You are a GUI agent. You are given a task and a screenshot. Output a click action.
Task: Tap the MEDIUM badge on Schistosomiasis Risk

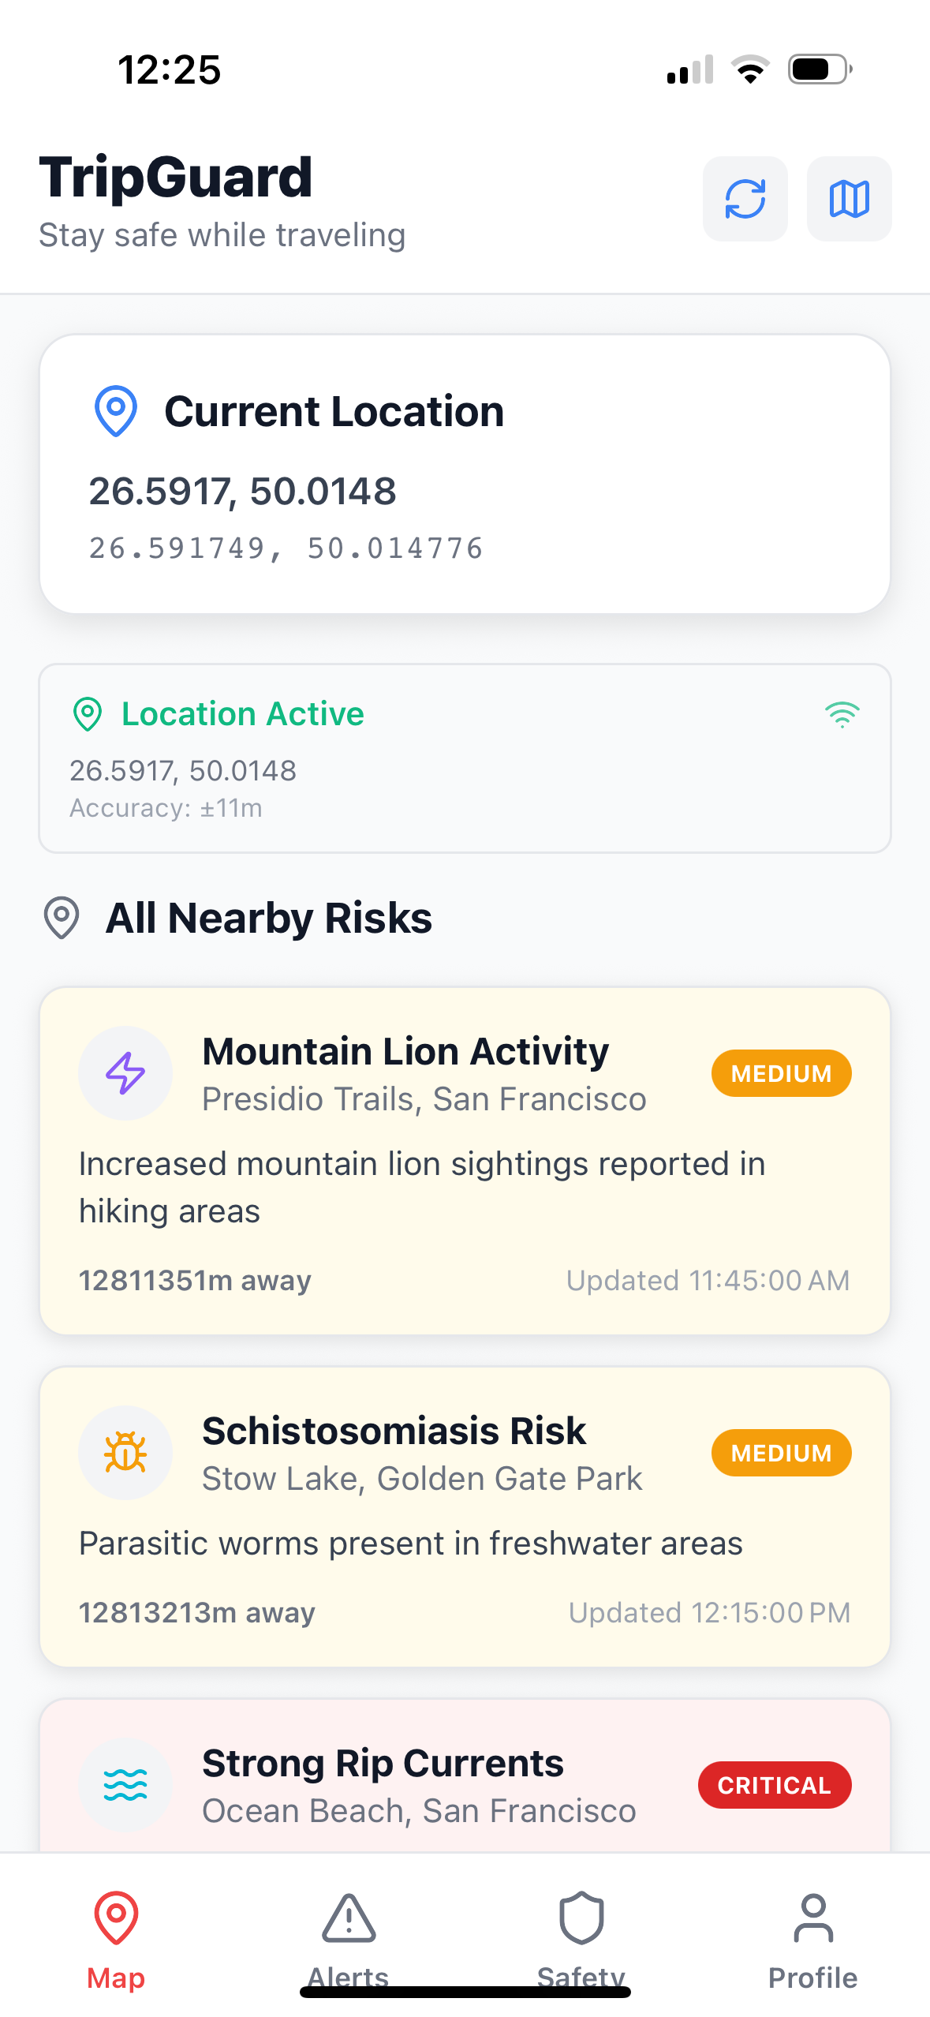[781, 1453]
